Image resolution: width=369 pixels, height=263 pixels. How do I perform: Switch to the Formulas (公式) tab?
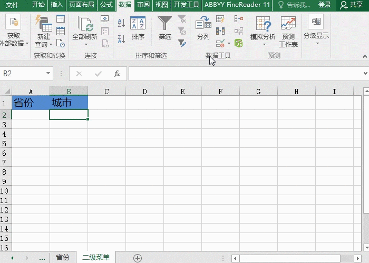click(x=106, y=5)
